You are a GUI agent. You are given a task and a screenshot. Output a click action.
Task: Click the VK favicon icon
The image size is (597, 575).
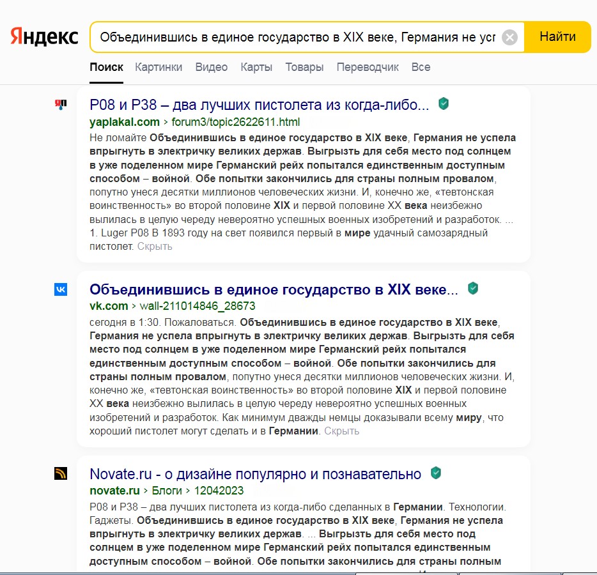61,289
